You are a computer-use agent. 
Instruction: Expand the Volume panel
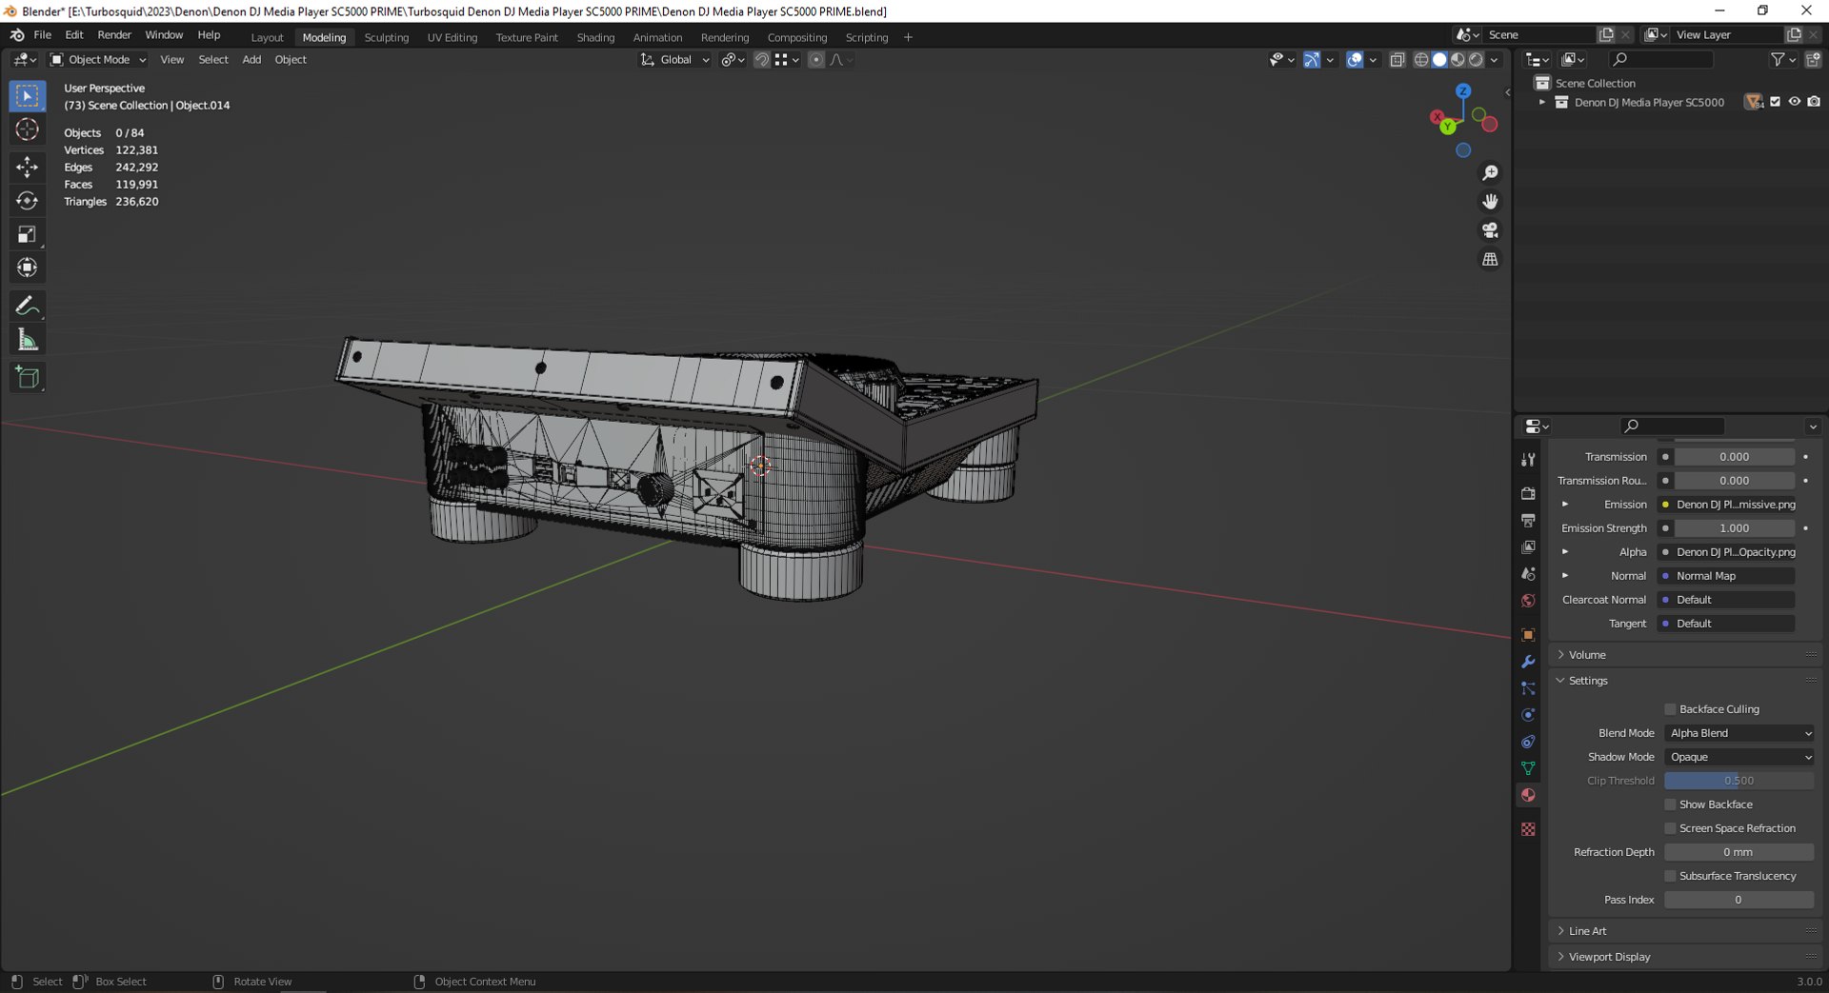tap(1588, 655)
